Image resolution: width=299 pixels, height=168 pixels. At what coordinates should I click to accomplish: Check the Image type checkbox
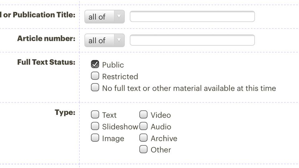click(95, 138)
